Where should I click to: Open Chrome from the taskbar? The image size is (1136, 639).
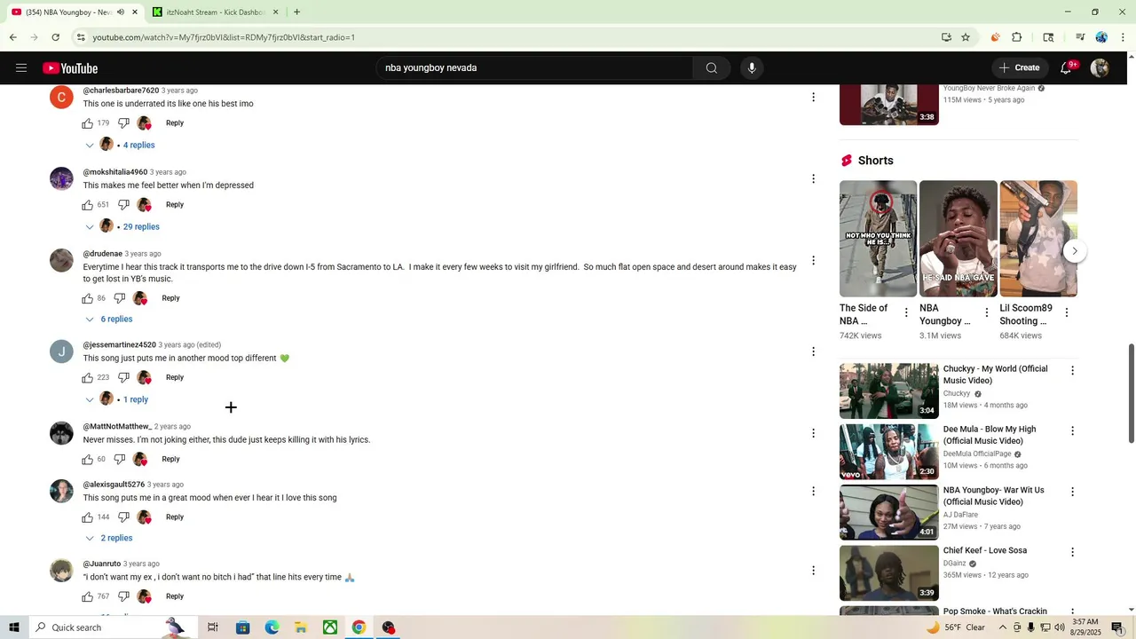359,627
